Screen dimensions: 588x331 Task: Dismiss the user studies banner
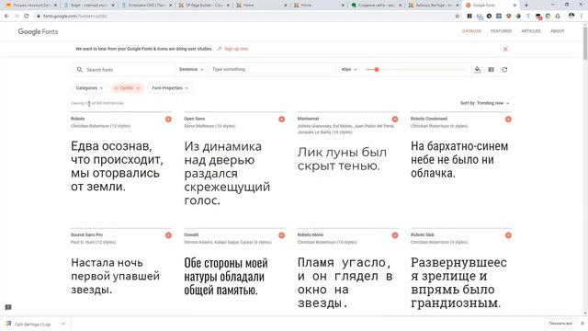coord(505,49)
